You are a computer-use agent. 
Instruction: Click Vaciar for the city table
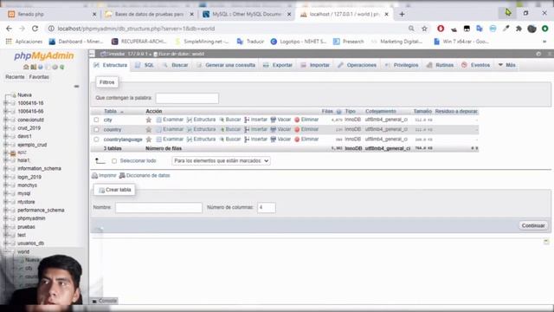(x=280, y=120)
